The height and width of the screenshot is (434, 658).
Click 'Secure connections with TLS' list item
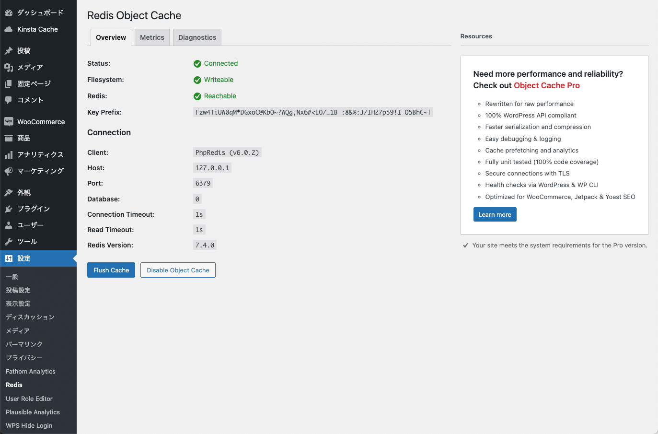pyautogui.click(x=527, y=174)
